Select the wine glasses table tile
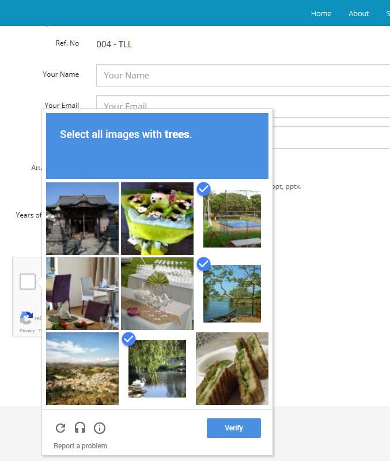Viewport: 390px width, 461px height. pyautogui.click(x=157, y=293)
